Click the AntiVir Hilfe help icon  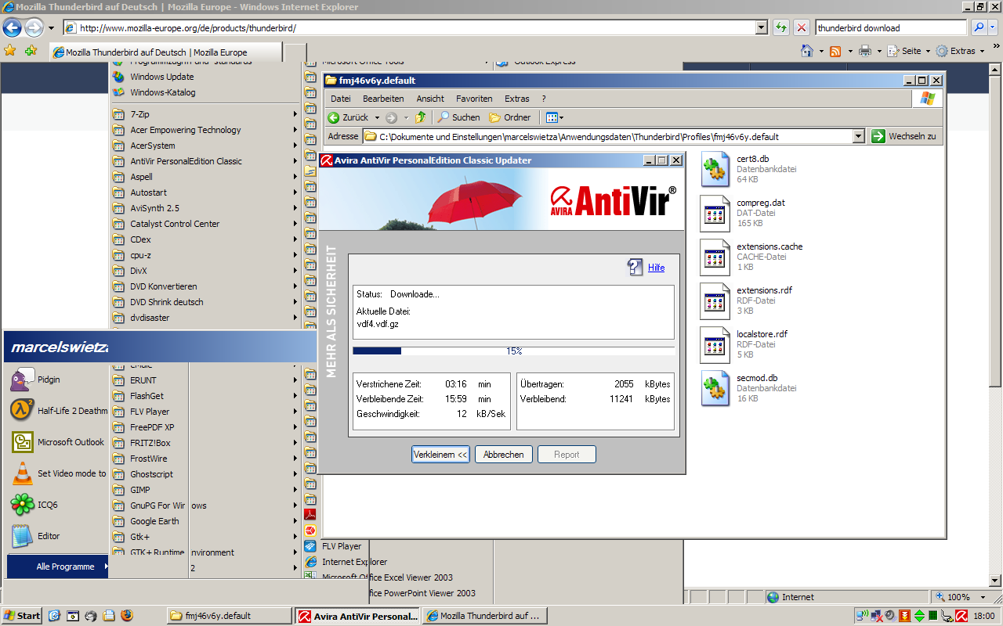click(635, 267)
